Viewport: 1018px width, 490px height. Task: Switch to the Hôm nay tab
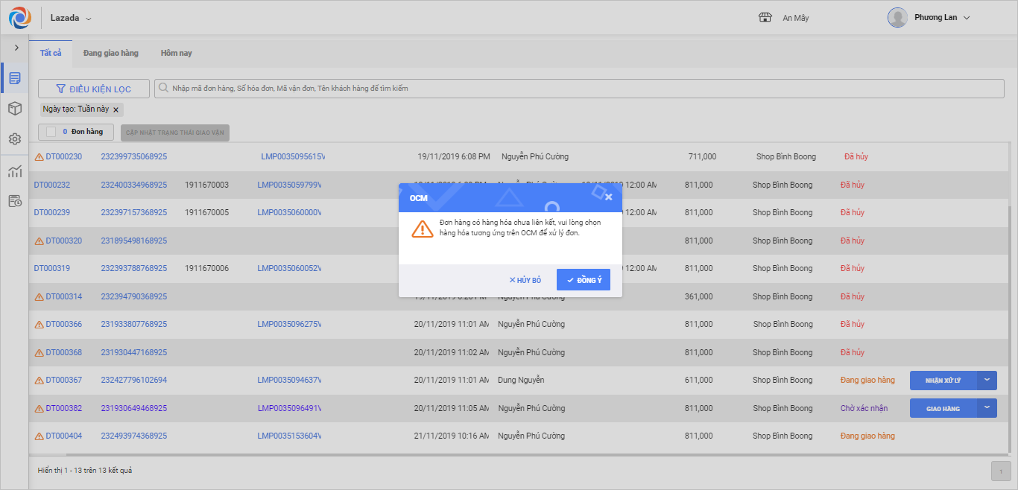click(176, 54)
